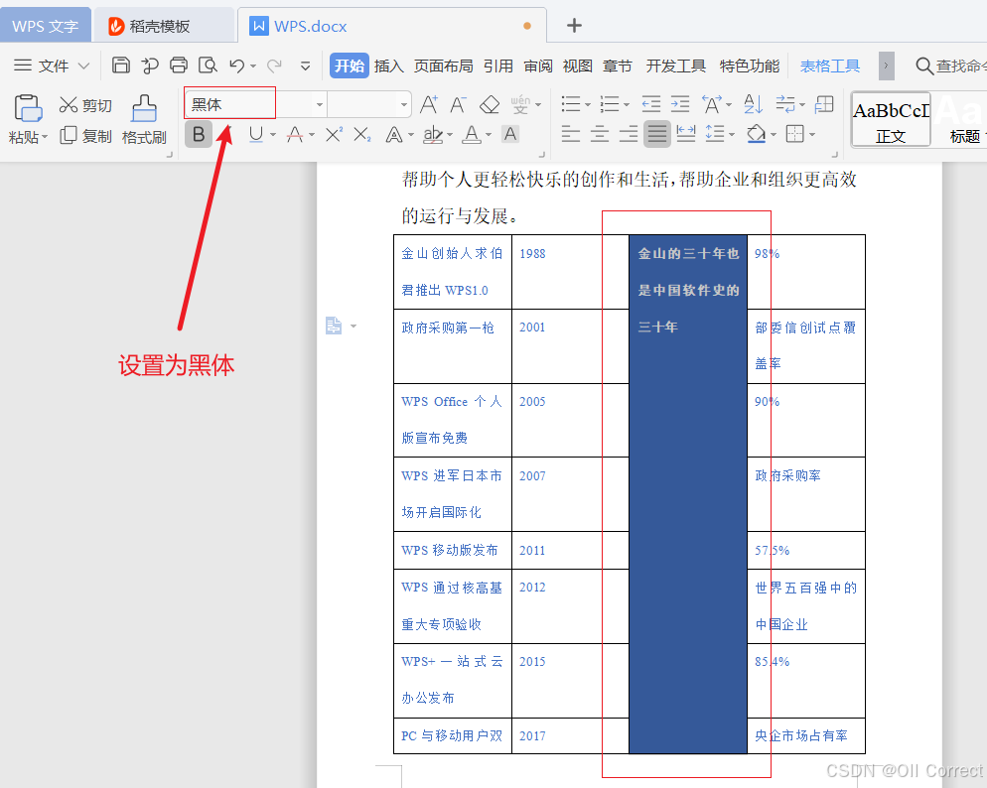Apply distributed alignment
Image resolution: width=987 pixels, height=788 pixels.
685,133
